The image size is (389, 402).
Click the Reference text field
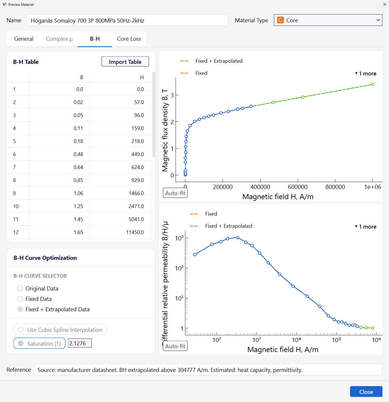[x=208, y=370]
